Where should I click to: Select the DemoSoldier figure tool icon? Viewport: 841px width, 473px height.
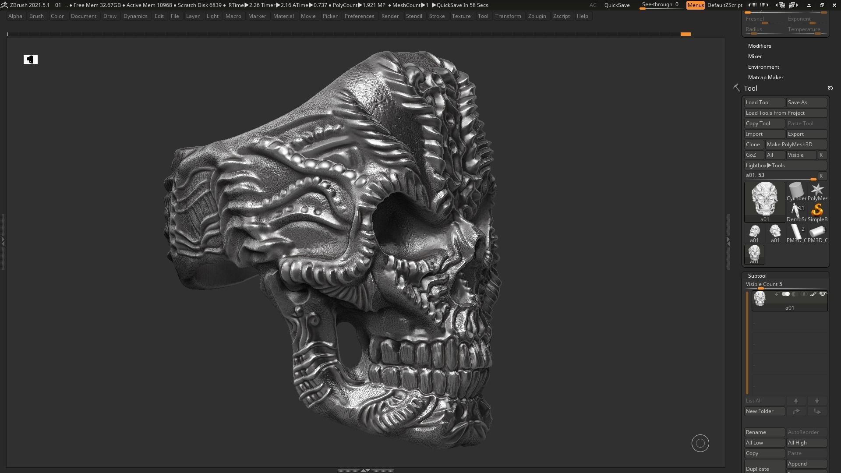(x=796, y=212)
